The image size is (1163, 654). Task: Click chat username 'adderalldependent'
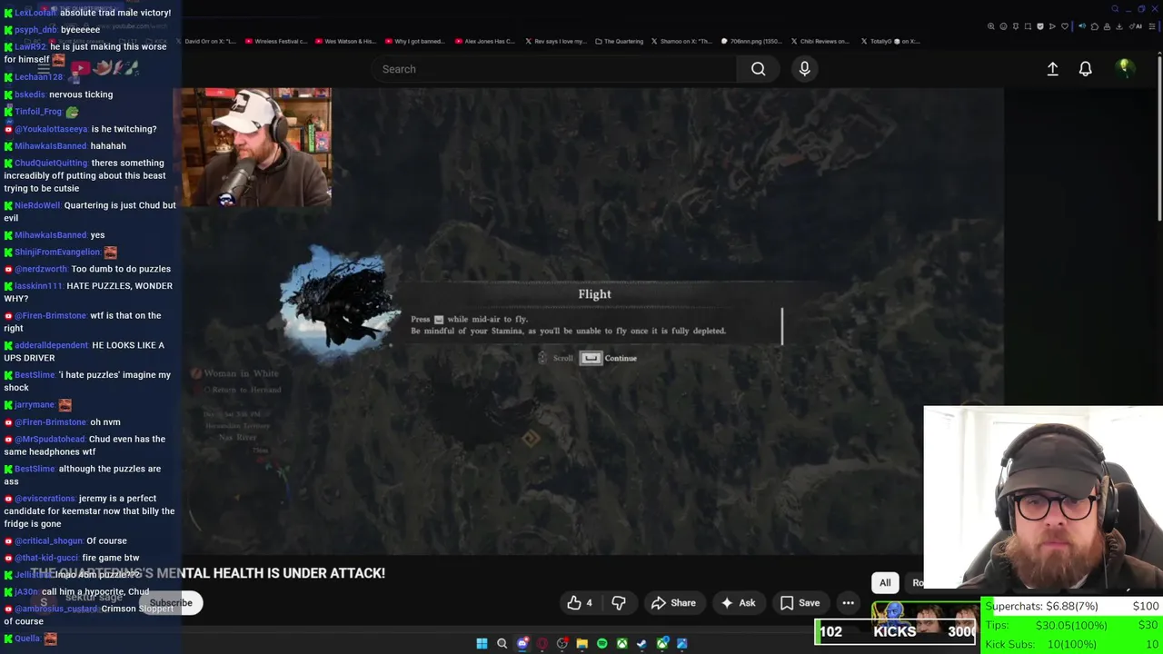coord(51,345)
